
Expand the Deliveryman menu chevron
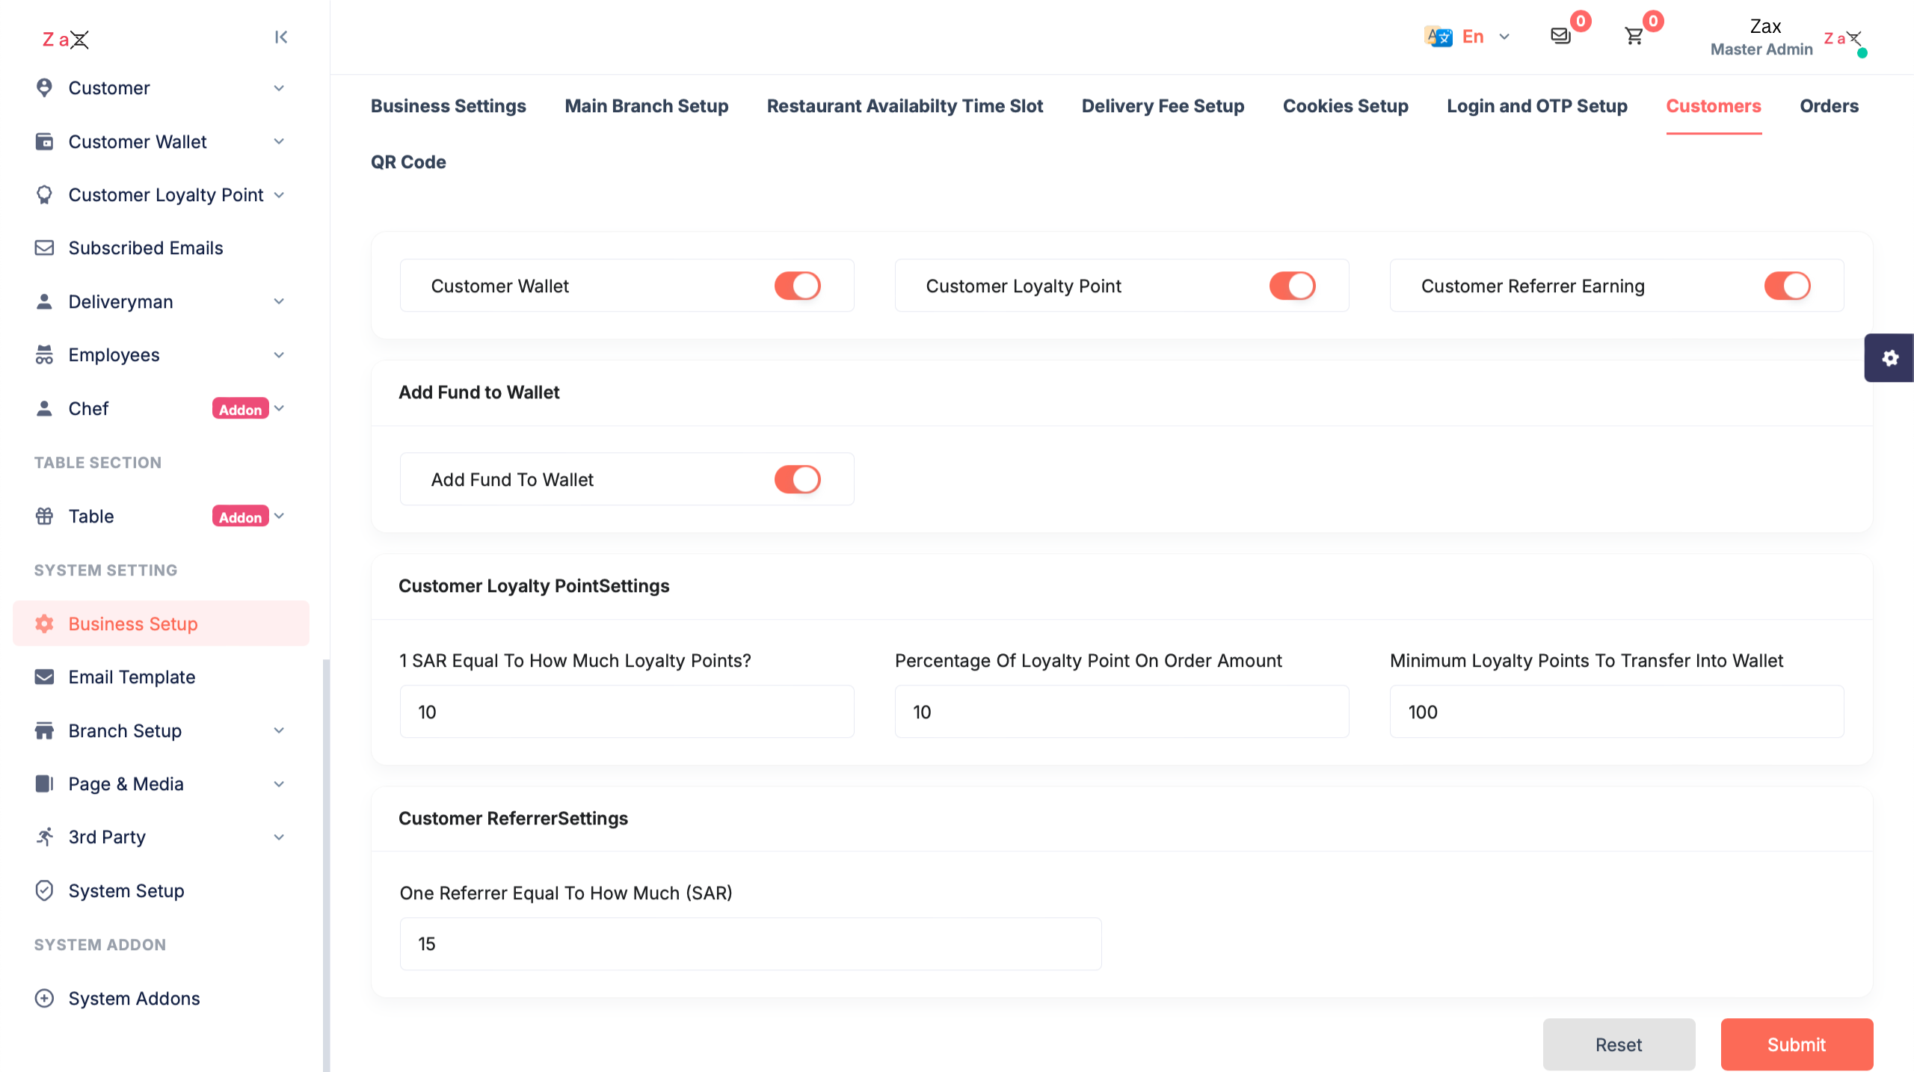coord(279,302)
